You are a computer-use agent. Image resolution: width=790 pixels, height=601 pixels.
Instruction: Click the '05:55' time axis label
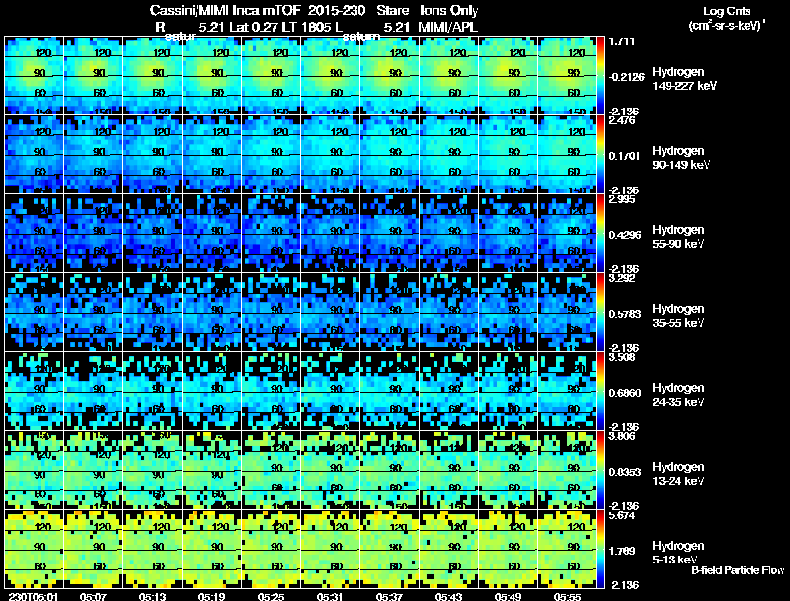pos(567,596)
